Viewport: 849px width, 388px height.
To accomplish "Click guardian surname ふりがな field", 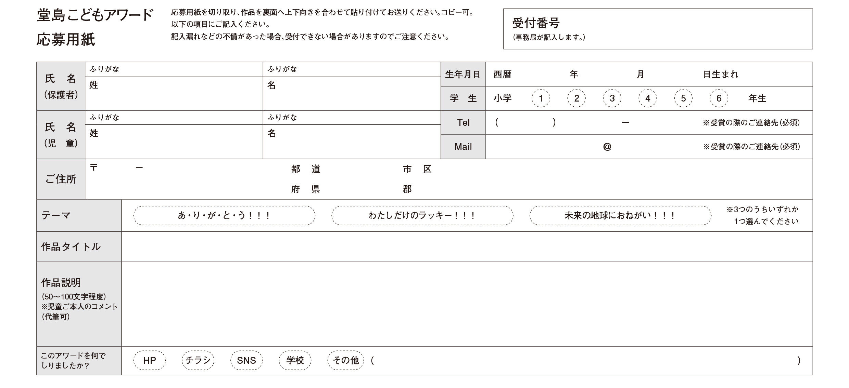I will tap(174, 69).
